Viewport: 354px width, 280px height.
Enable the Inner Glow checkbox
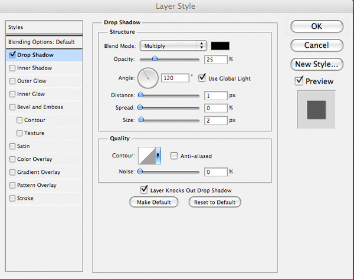point(12,94)
